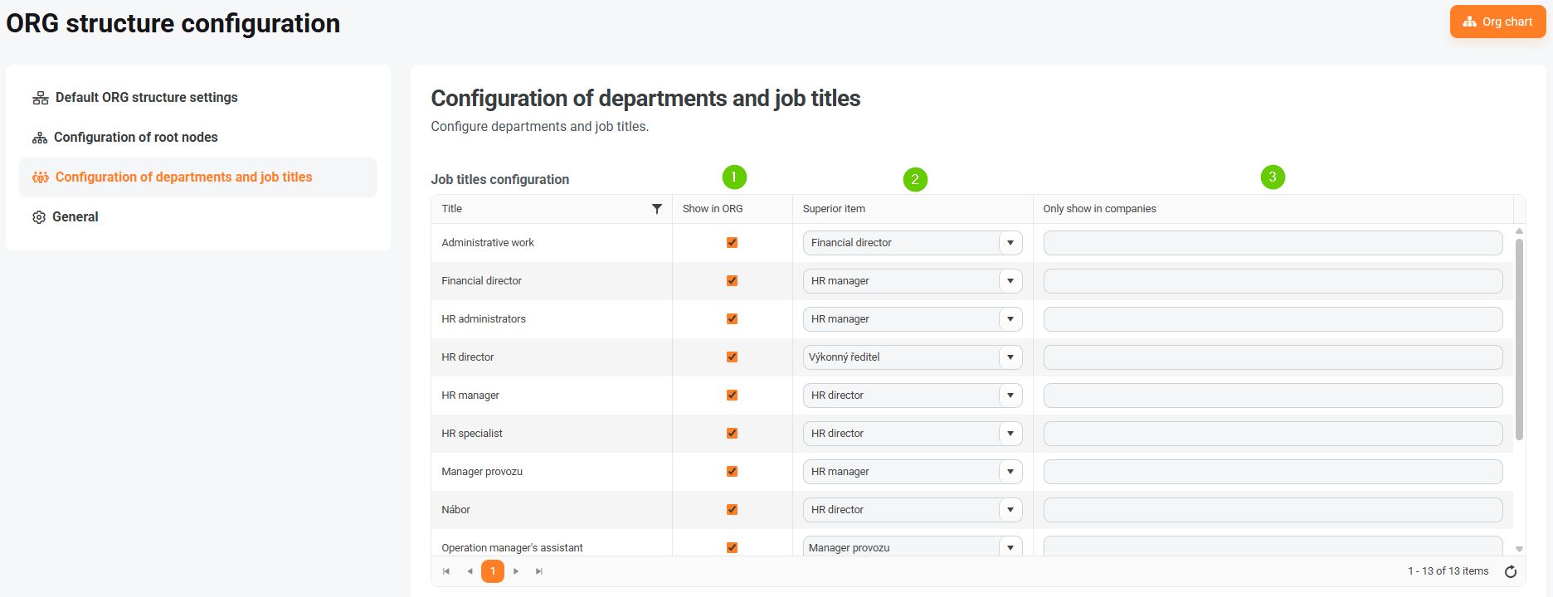Click the next page arrow icon

(516, 571)
